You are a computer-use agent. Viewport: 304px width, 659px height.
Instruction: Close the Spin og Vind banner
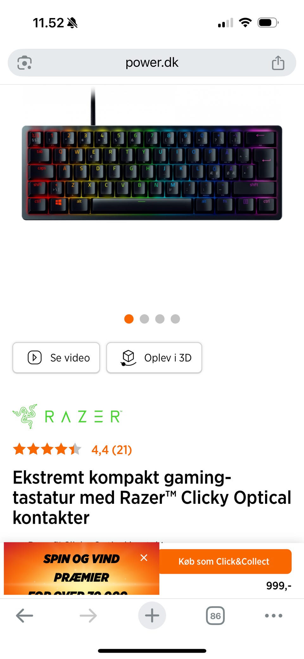point(144,558)
